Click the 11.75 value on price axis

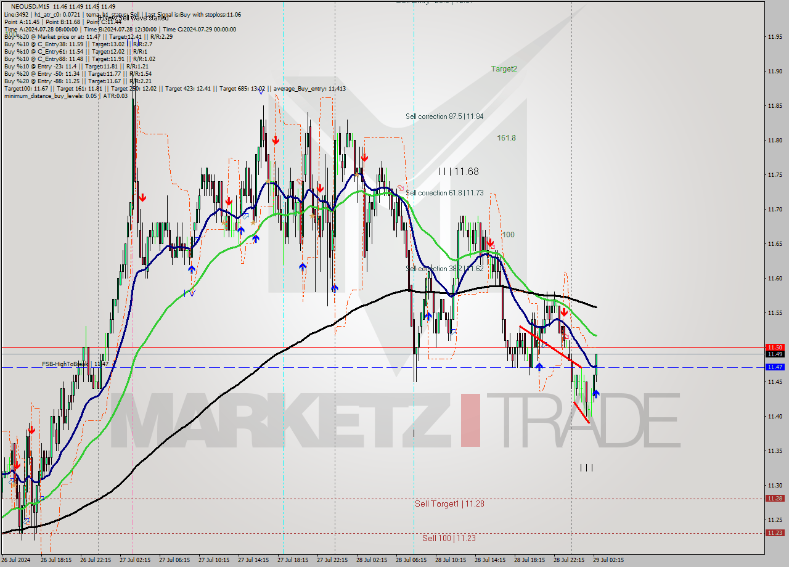pyautogui.click(x=775, y=175)
